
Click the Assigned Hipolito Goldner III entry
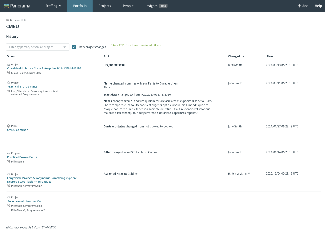[x=122, y=174]
